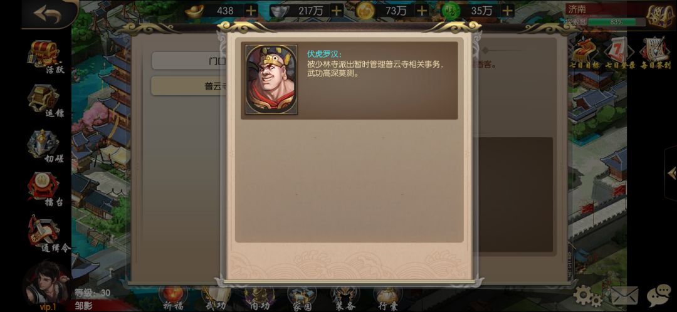The image size is (677, 312).
Task: Select the 普云寺 location tab
Action: 187,86
